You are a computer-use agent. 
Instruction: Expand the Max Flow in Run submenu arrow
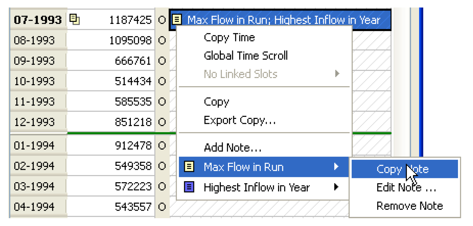tap(336, 167)
